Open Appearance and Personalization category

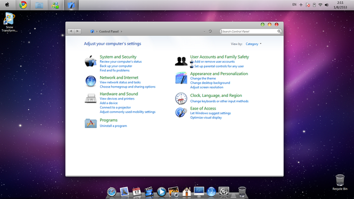(219, 74)
